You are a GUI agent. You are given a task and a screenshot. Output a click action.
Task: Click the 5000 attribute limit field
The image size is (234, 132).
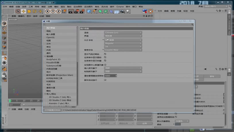111,76
